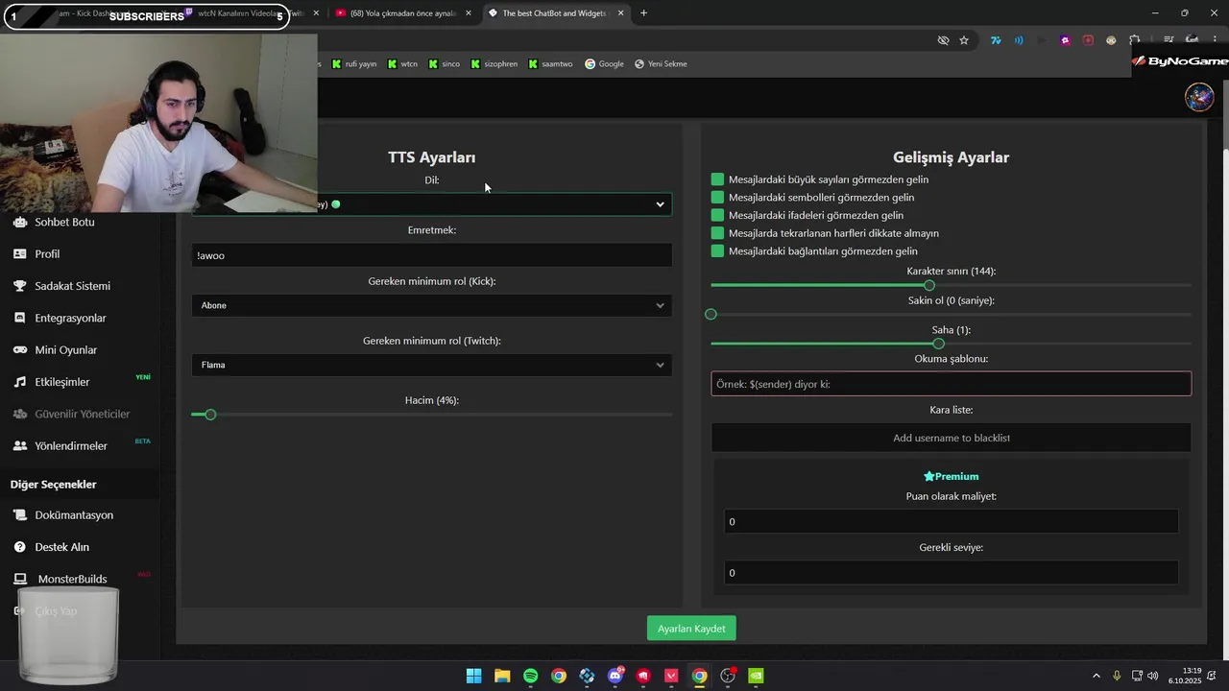The width and height of the screenshot is (1229, 691).
Task: Open the browser extensions puzzle icon
Action: (1135, 40)
